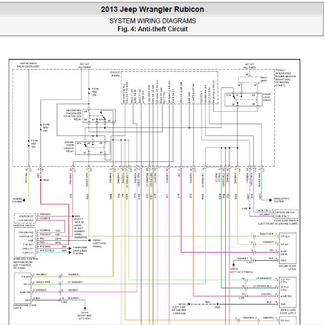Screen dimensions: 324x325
Task: Click the 'SWING GATE DOOR LATCH' label
Action: (x=288, y=312)
